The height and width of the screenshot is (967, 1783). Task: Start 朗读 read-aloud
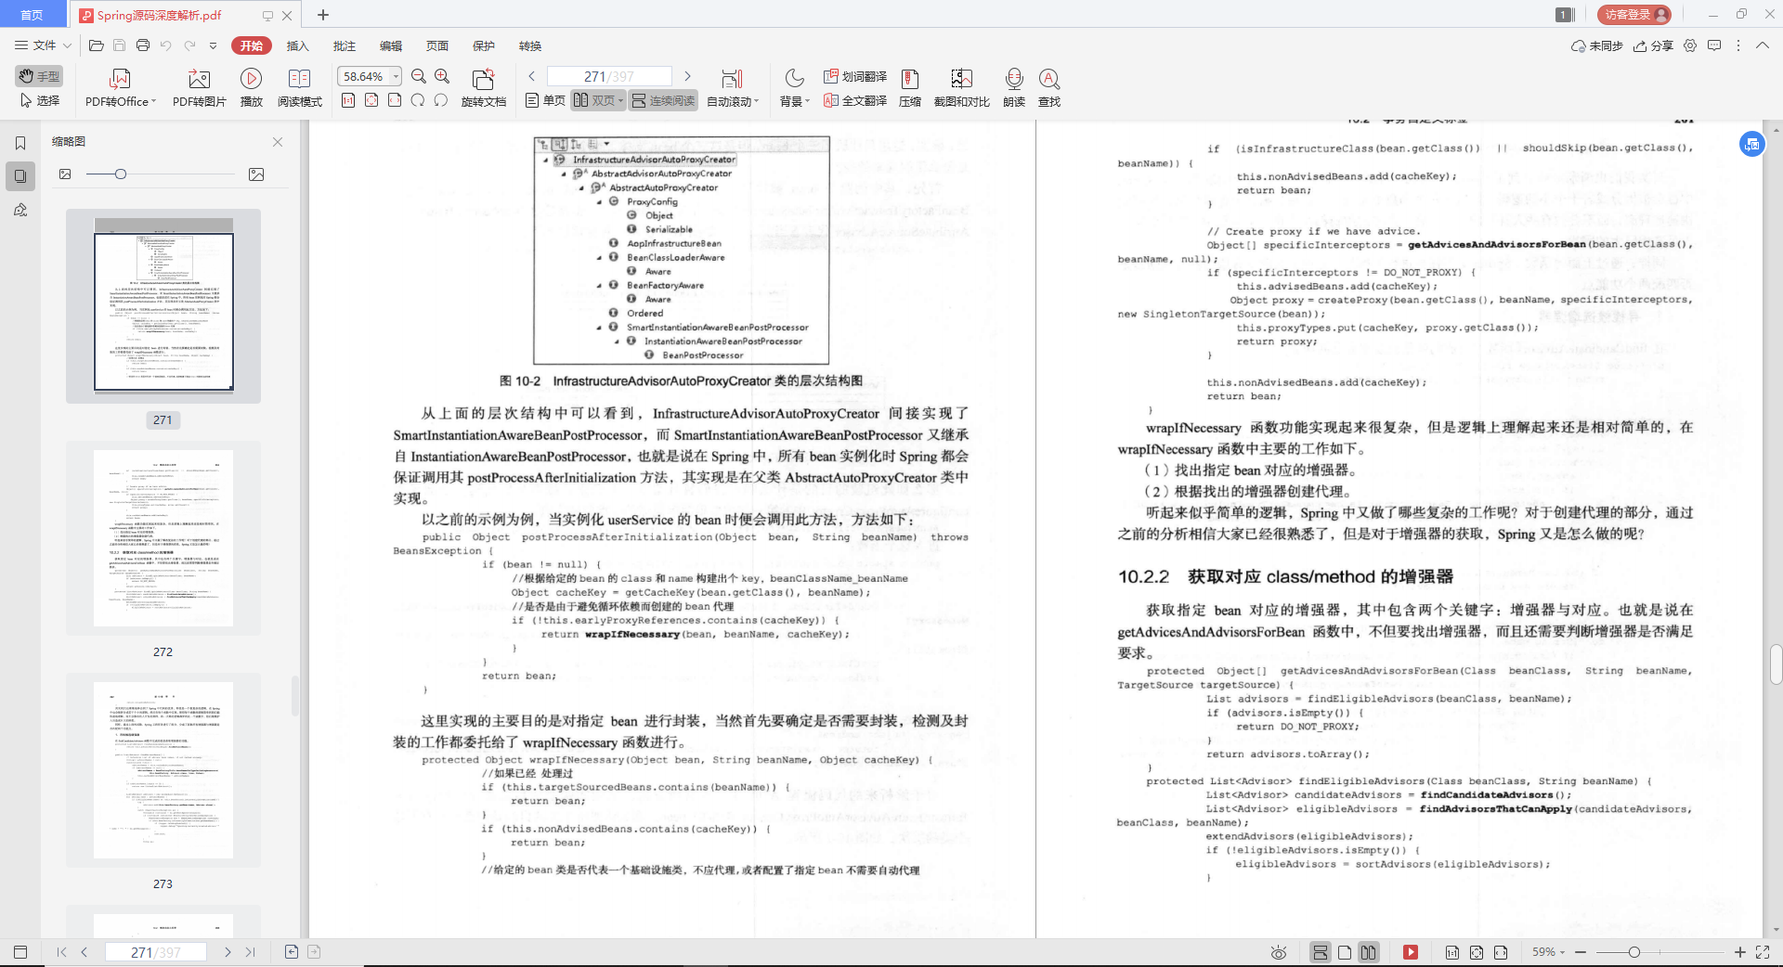pos(1014,88)
